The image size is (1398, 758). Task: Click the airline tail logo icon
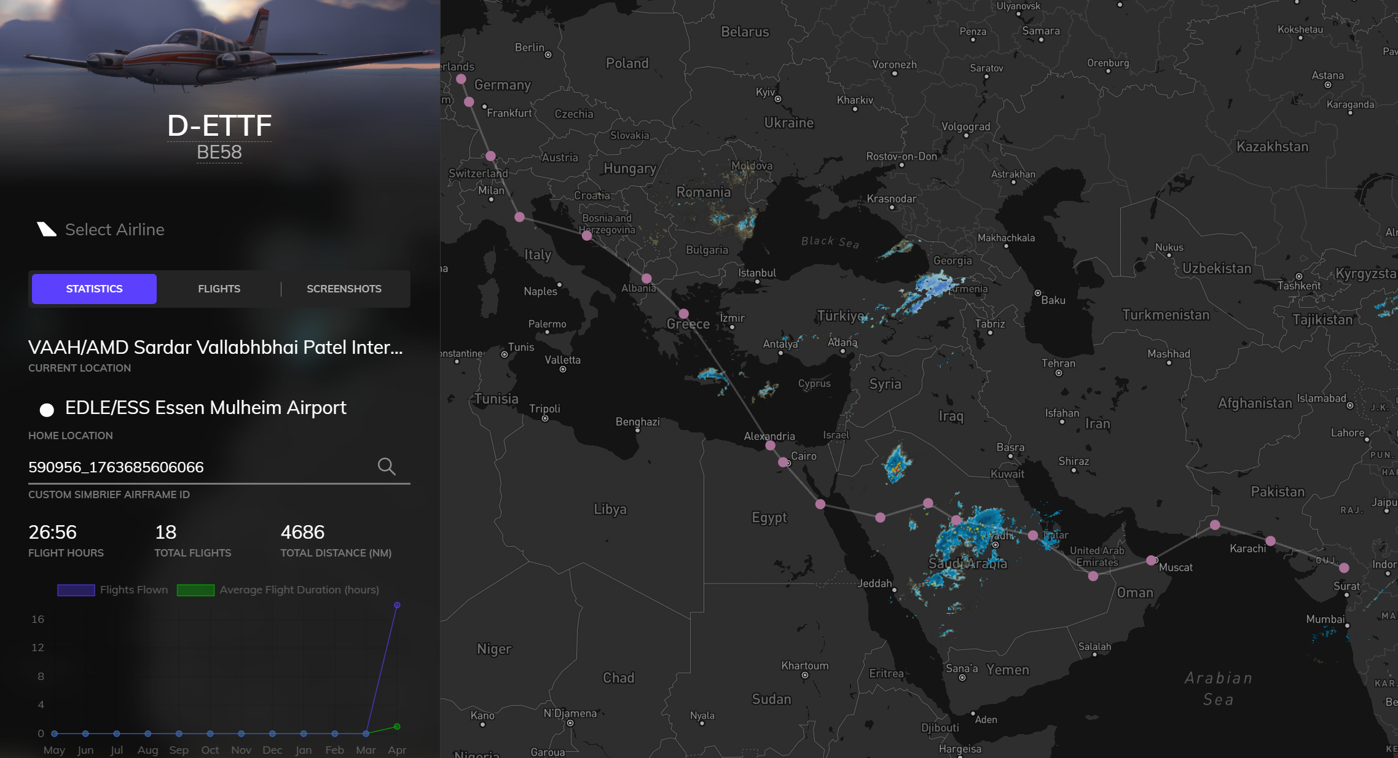coord(46,229)
